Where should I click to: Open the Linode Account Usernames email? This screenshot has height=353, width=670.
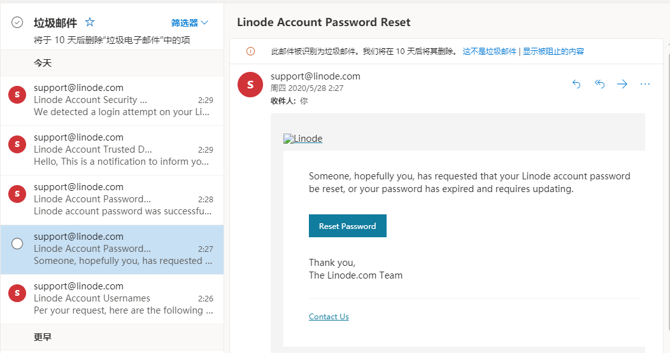(x=121, y=298)
